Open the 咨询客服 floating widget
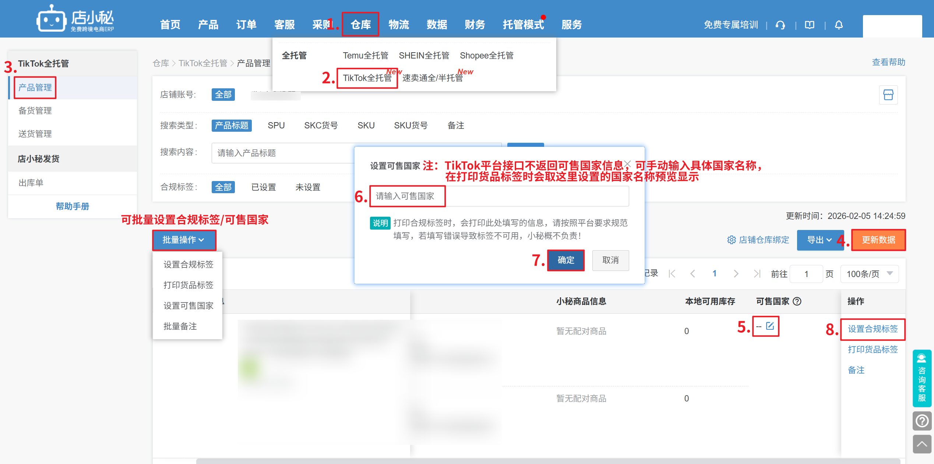Viewport: 934px width, 464px height. (x=922, y=378)
